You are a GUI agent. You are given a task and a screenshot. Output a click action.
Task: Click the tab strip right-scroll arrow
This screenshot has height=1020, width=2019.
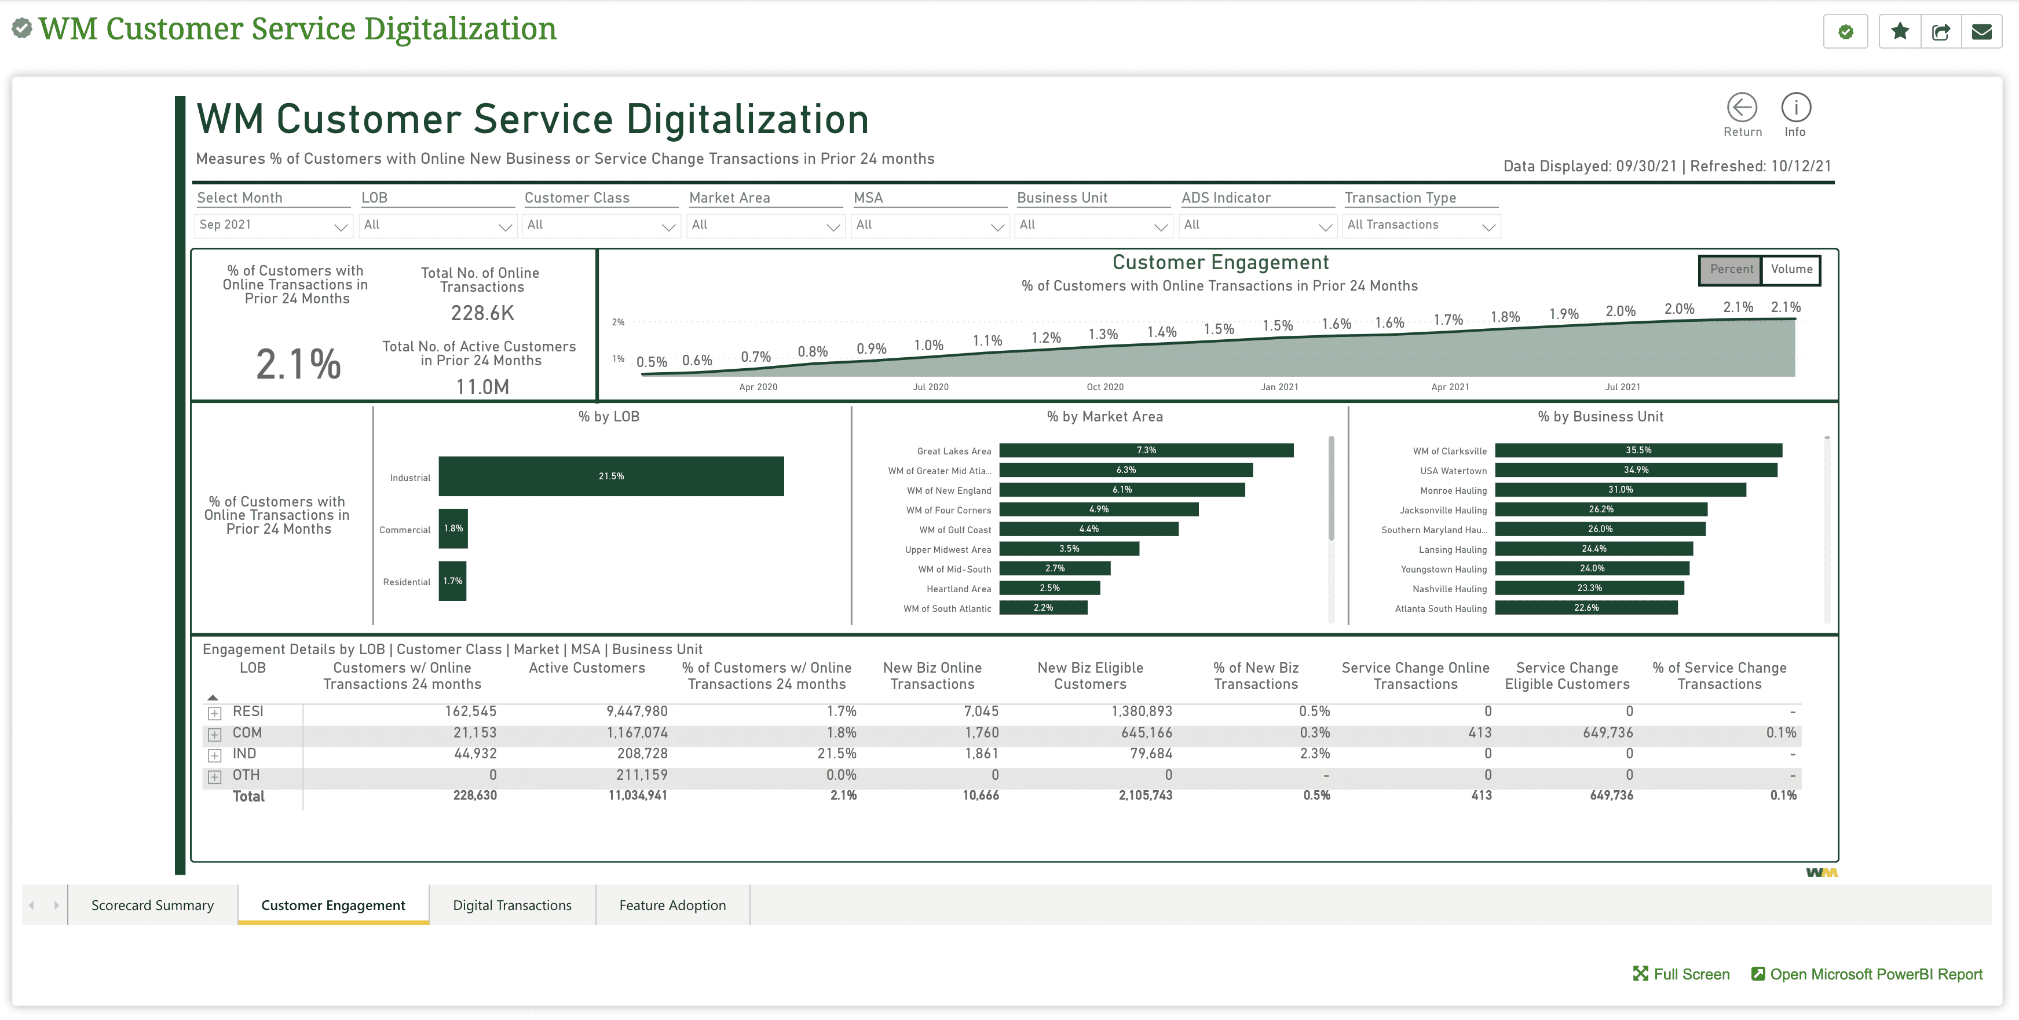[x=56, y=905]
